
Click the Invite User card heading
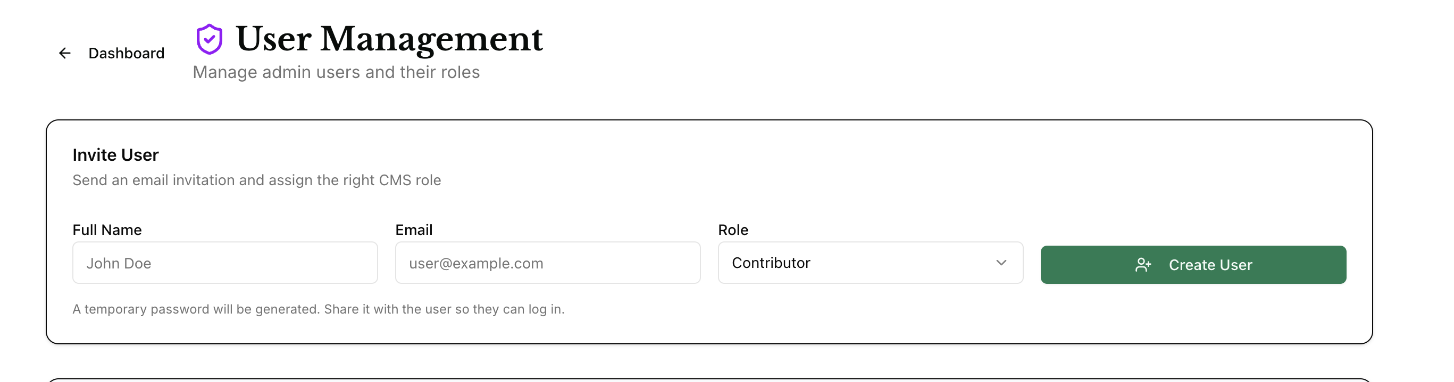[x=116, y=155]
